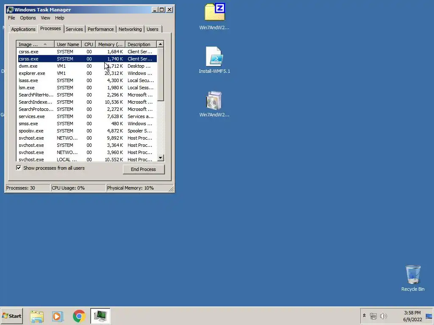The image size is (434, 325).
Task: Click the window resize grip in Task Manager
Action: pos(171,189)
